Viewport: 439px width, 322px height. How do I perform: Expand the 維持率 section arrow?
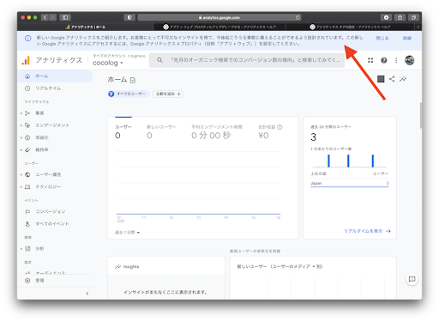click(x=21, y=150)
